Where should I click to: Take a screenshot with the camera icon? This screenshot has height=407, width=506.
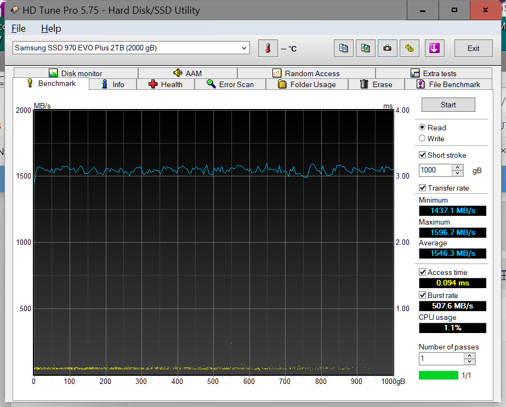click(x=388, y=48)
